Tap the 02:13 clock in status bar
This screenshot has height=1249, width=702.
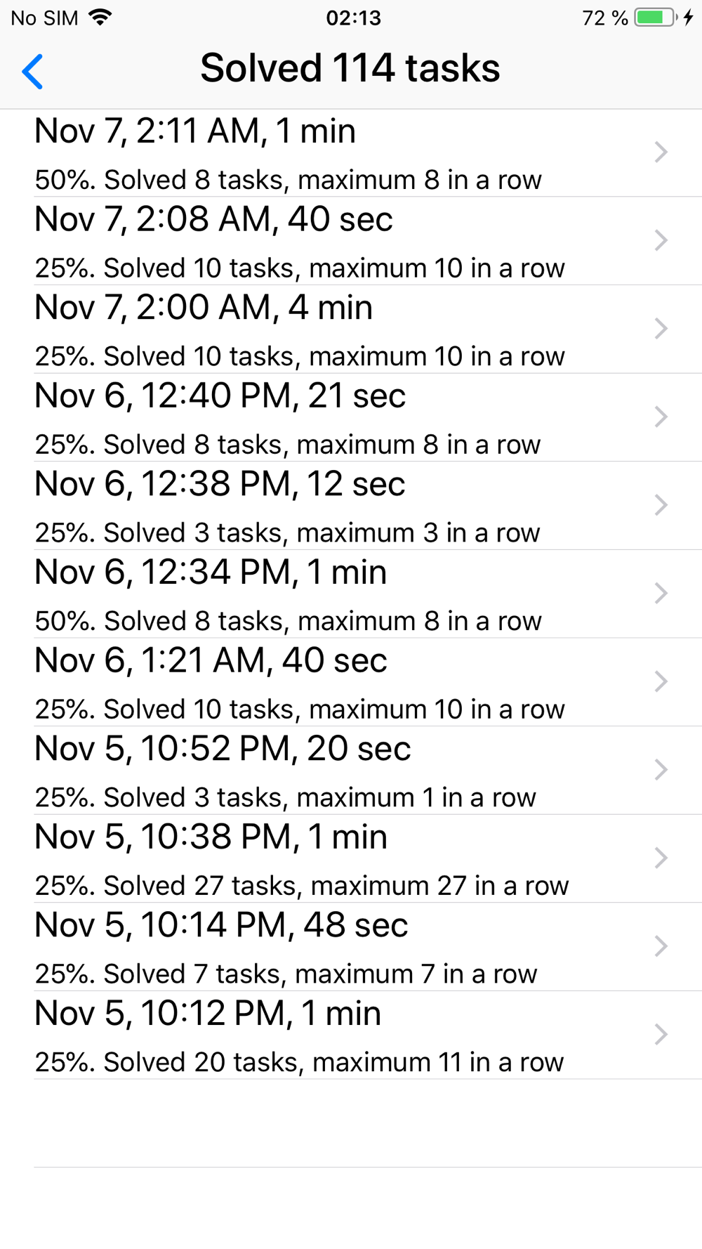tap(353, 18)
